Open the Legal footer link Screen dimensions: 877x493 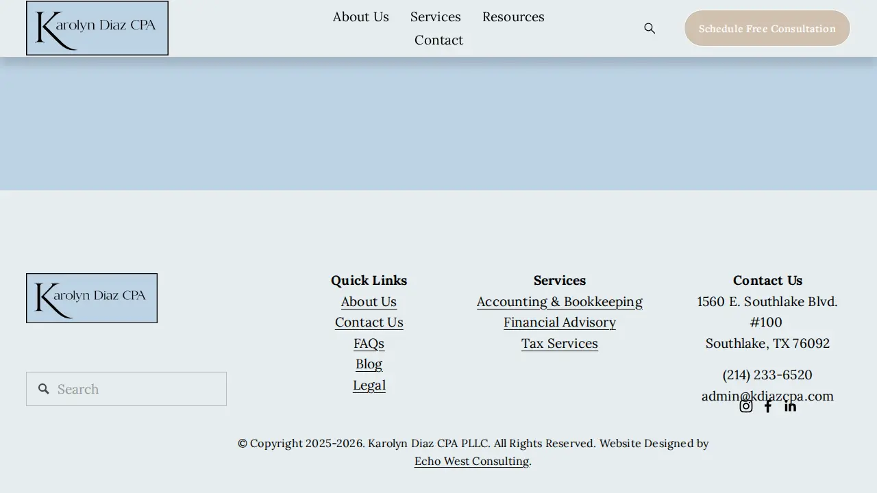point(369,385)
